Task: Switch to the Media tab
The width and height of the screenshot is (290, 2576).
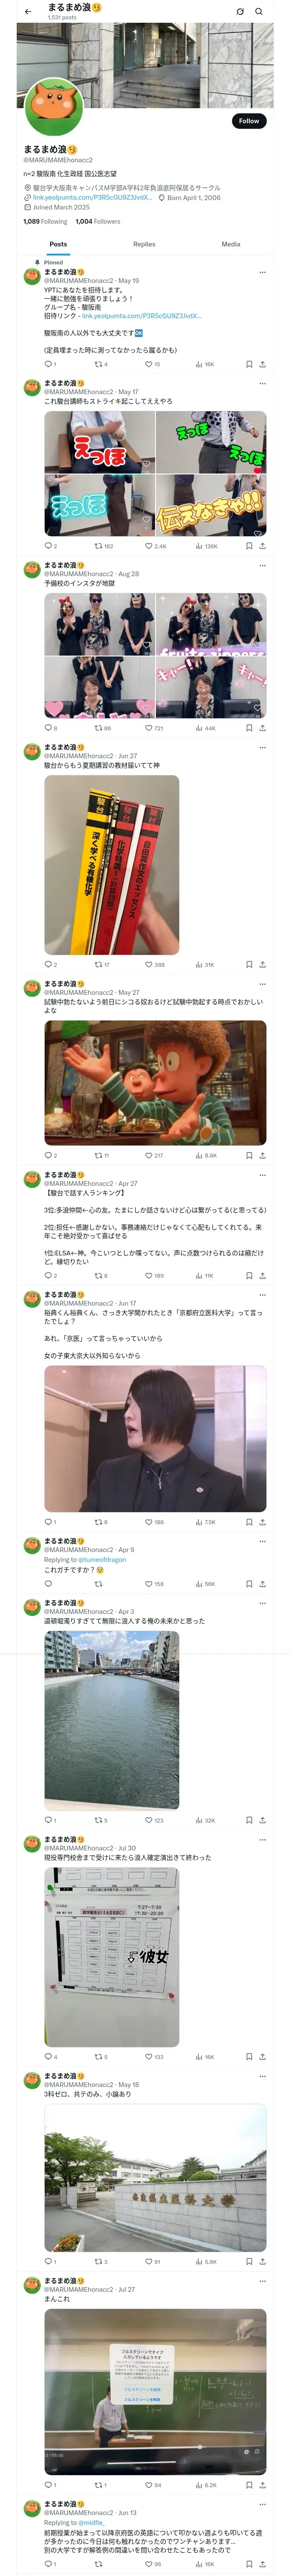Action: (x=231, y=244)
